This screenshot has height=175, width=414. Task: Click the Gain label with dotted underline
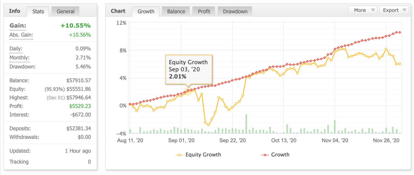click(x=18, y=26)
